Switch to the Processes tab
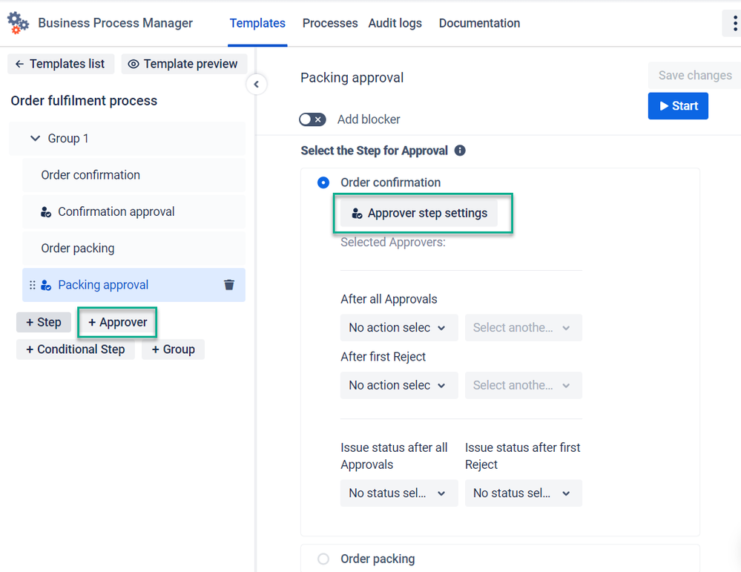 tap(330, 23)
